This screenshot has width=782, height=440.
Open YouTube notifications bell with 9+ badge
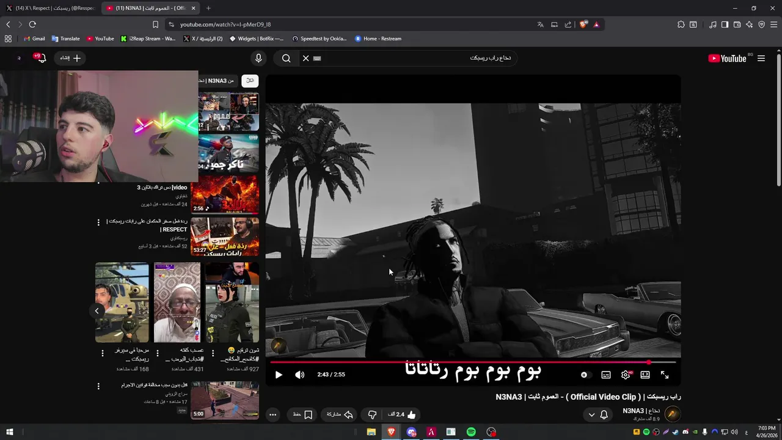[40, 58]
